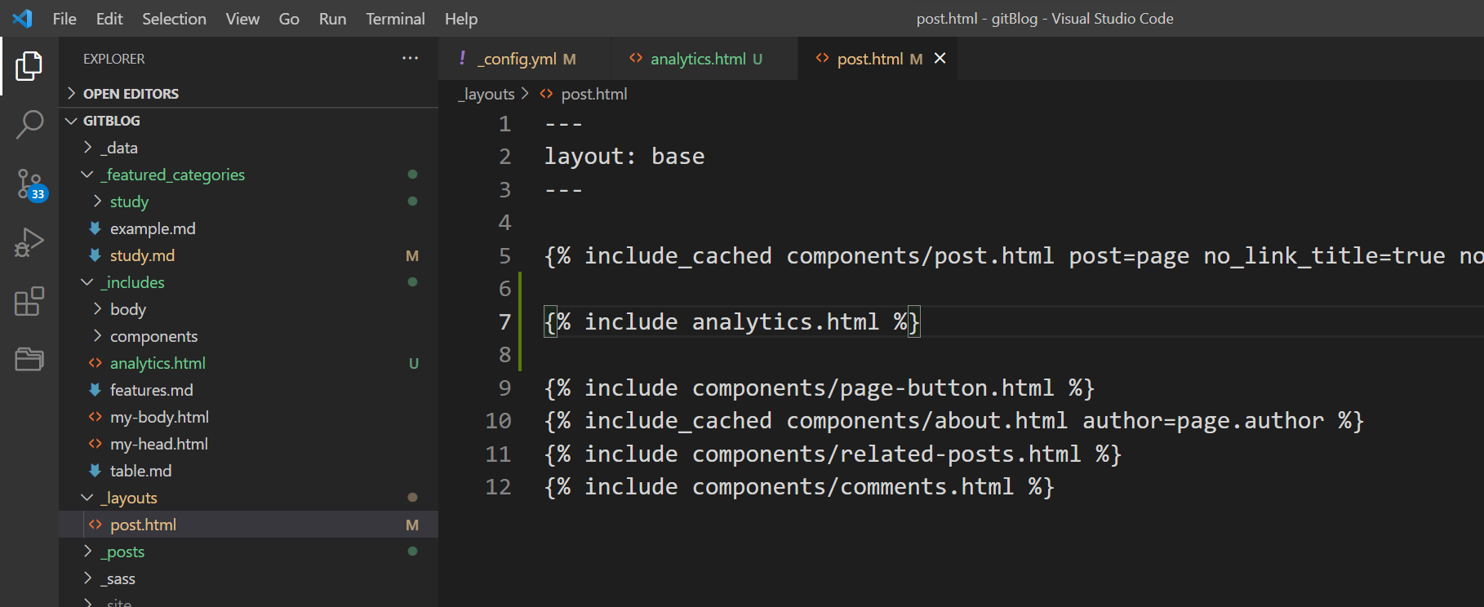
Task: Collapse the _includes folder
Action: (87, 282)
